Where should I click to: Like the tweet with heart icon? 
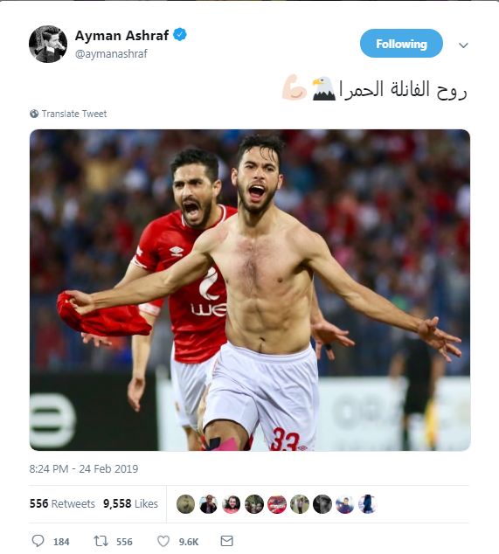[163, 541]
